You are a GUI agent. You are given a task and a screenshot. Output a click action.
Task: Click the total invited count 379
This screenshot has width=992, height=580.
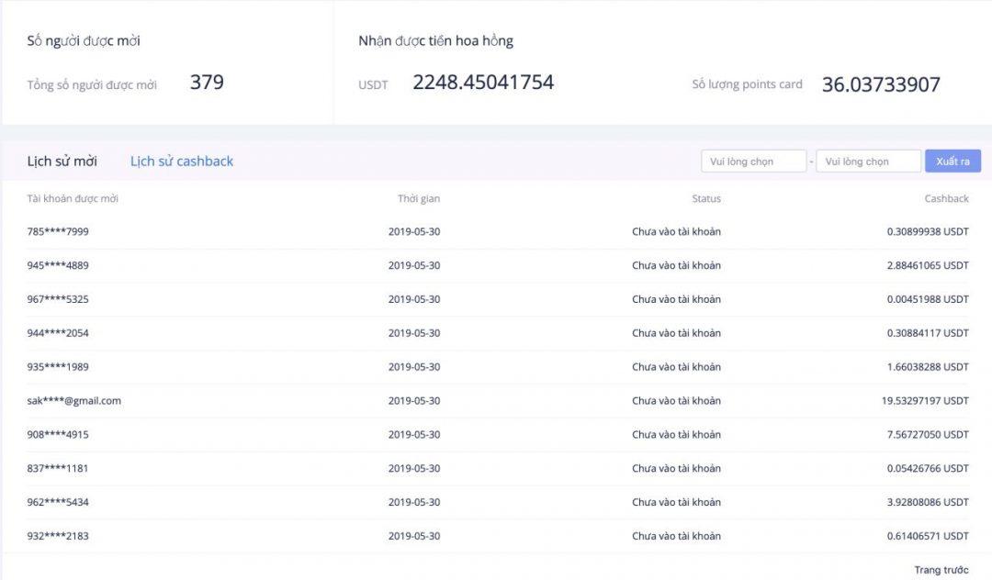pyautogui.click(x=207, y=83)
